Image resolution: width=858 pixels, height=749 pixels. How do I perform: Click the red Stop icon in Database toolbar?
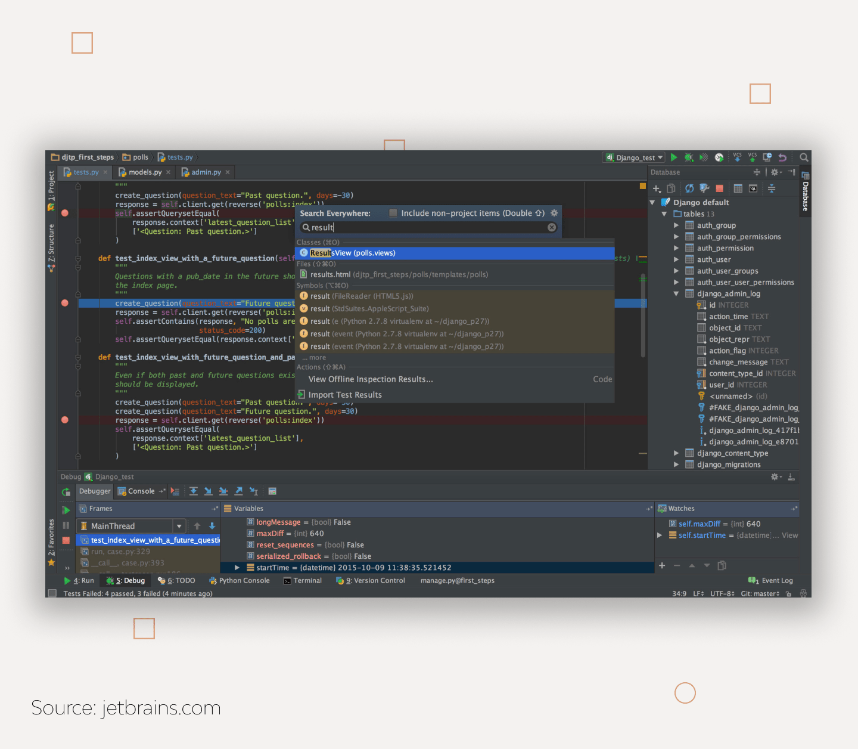[719, 188]
